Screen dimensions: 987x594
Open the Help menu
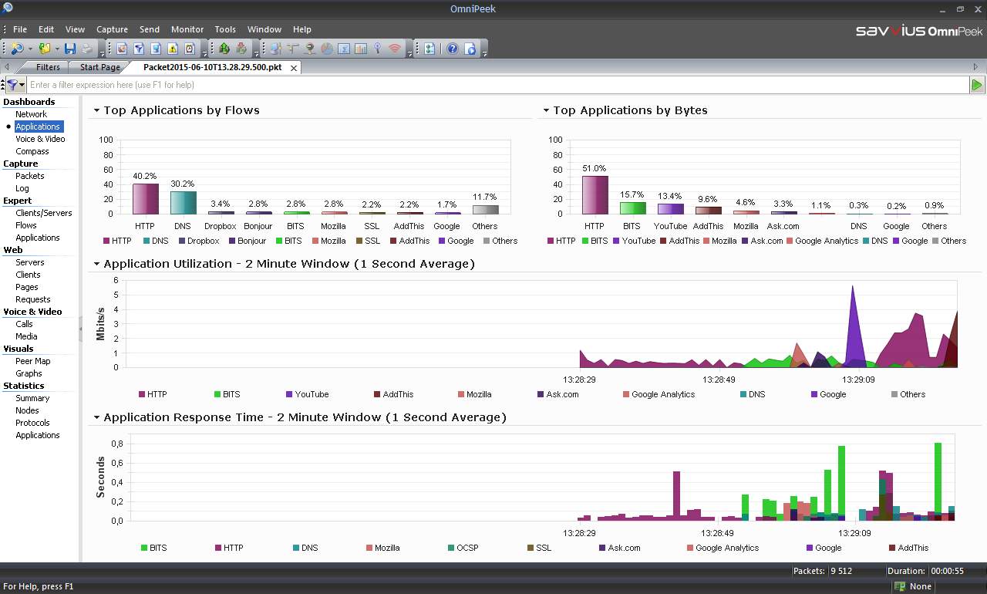click(x=302, y=29)
